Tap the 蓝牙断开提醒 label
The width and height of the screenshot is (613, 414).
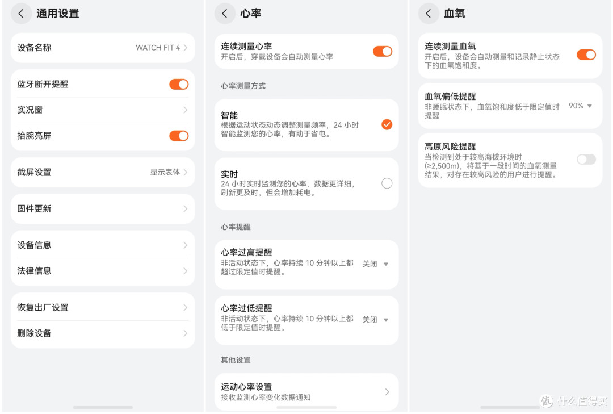pos(43,84)
